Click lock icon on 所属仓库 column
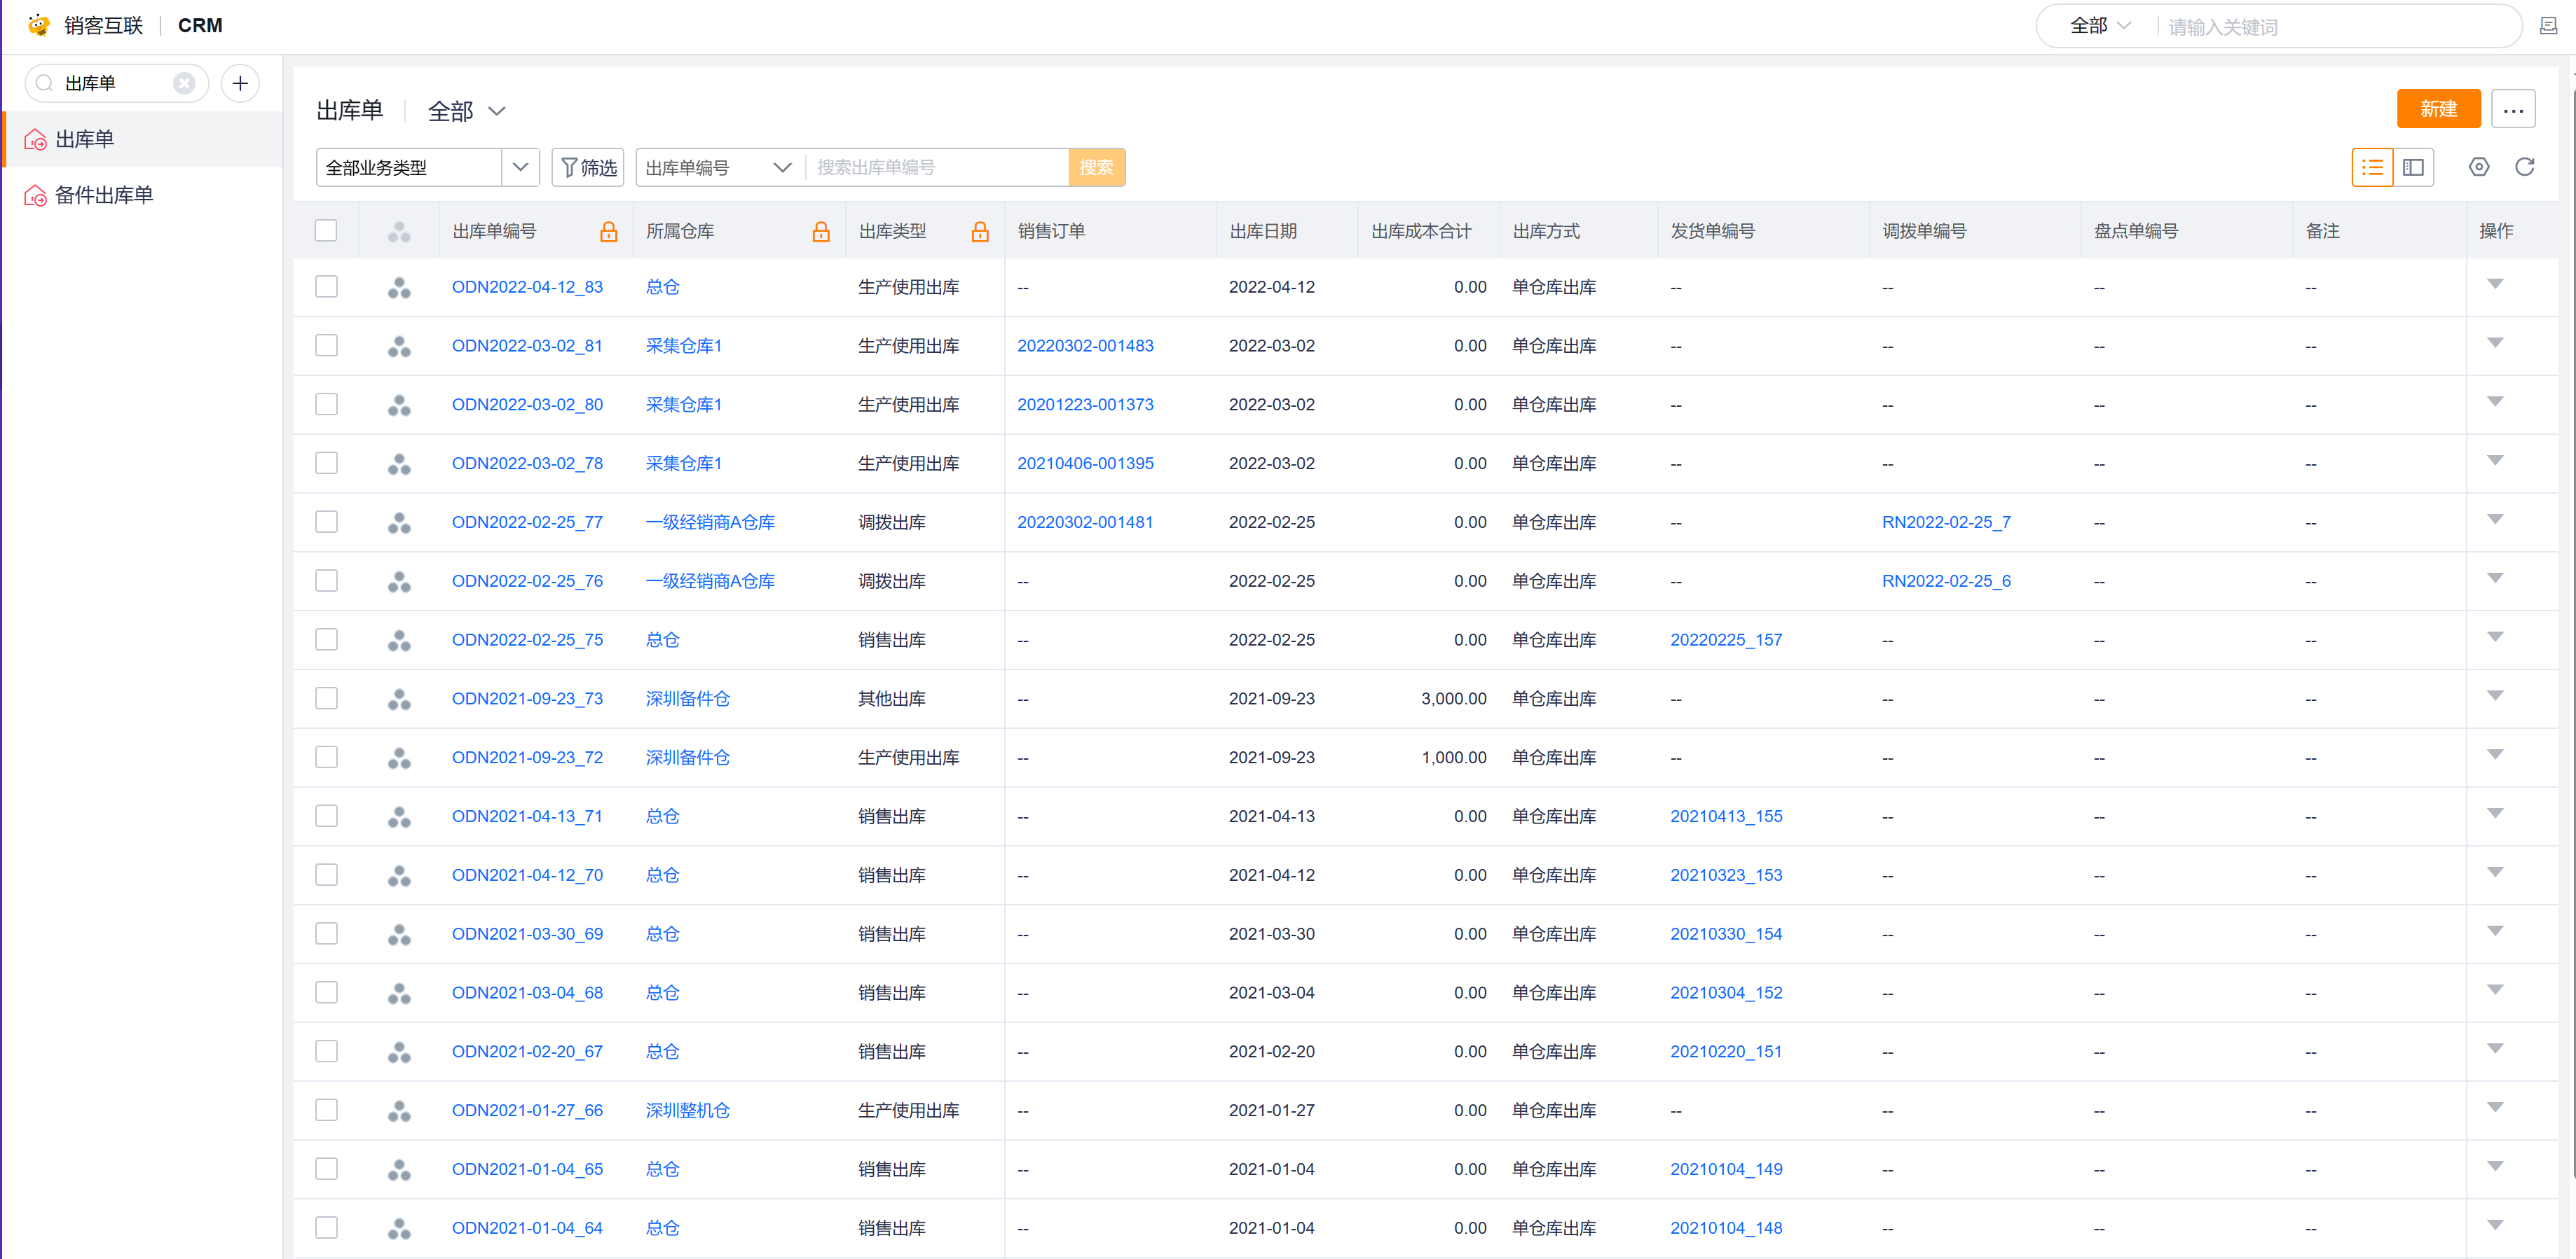2576x1259 pixels. point(820,232)
